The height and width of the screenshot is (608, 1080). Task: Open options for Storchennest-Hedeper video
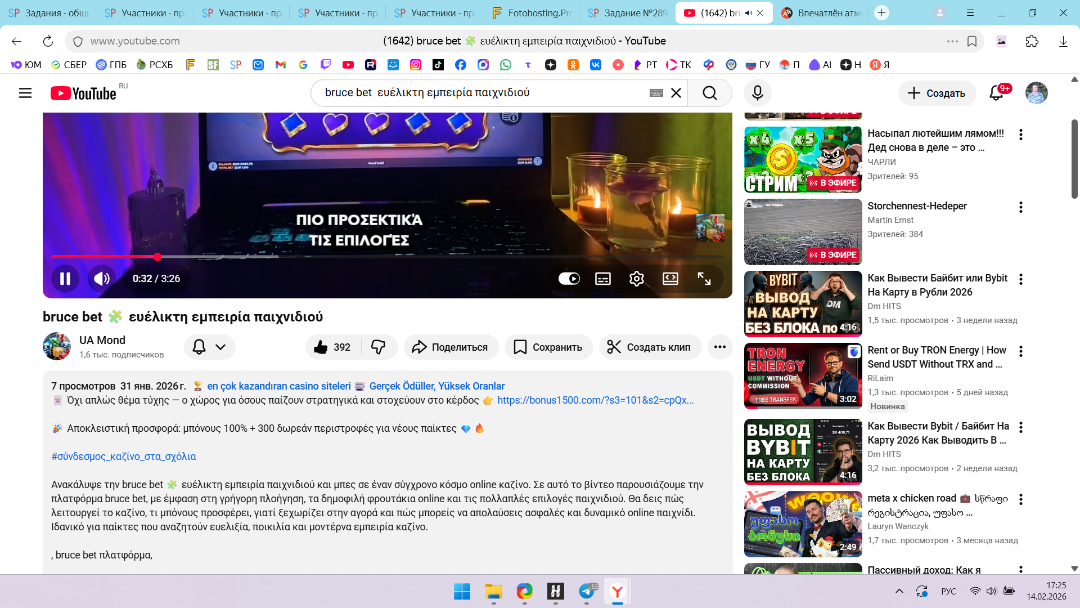pyautogui.click(x=1020, y=207)
